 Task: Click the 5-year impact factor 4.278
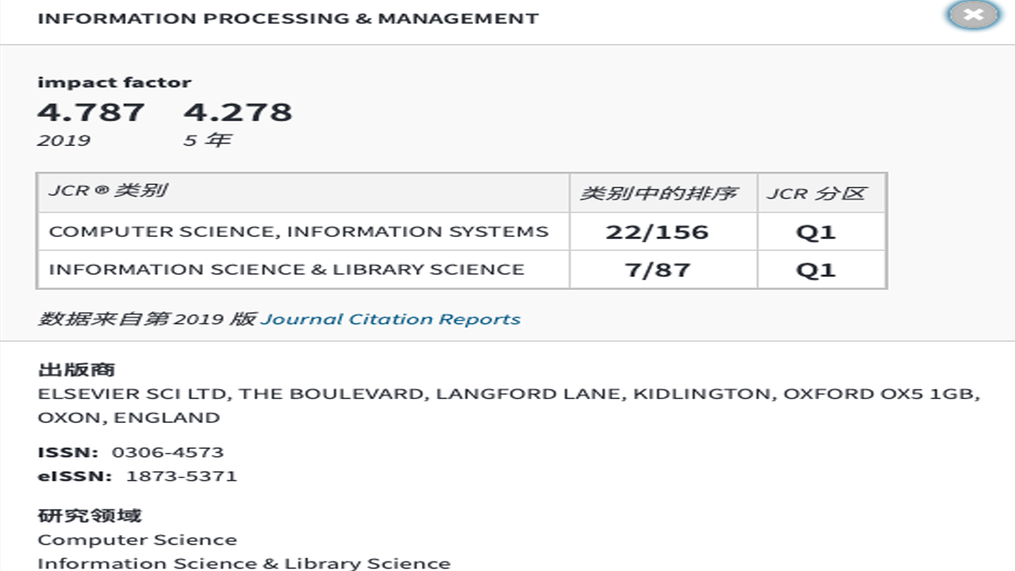pyautogui.click(x=238, y=112)
